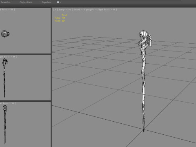
Task: Open the [+] general viewport menu
Action: pos(56,9)
